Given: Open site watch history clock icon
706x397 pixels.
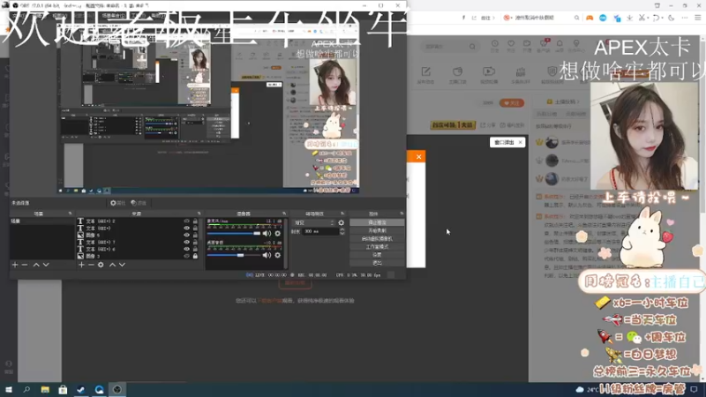Looking at the screenshot, I should 495,43.
